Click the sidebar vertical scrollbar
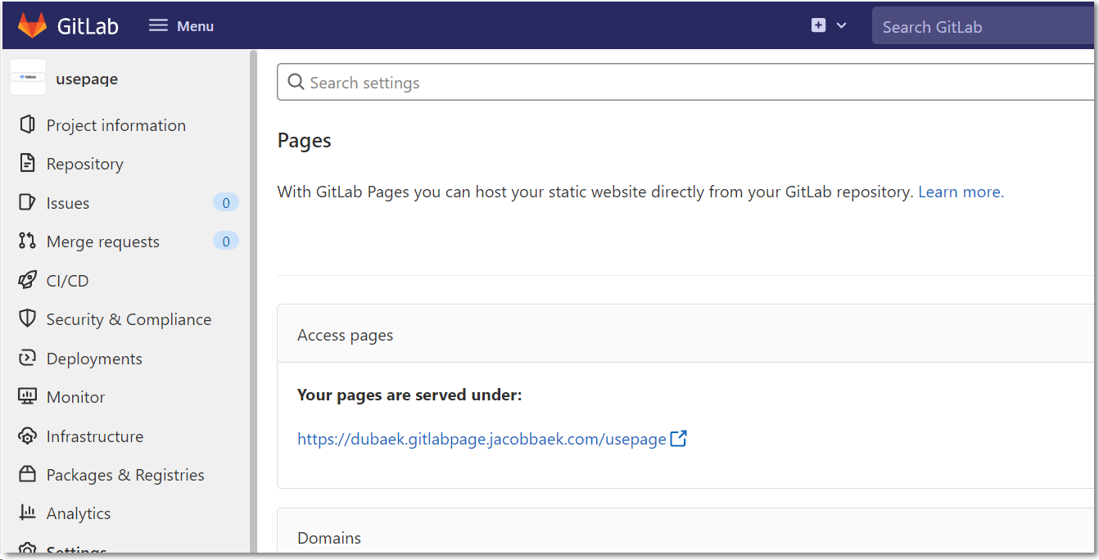The image size is (1099, 560). (254, 301)
